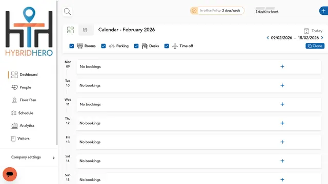
Task: Click the Today calendar icon
Action: click(x=306, y=31)
